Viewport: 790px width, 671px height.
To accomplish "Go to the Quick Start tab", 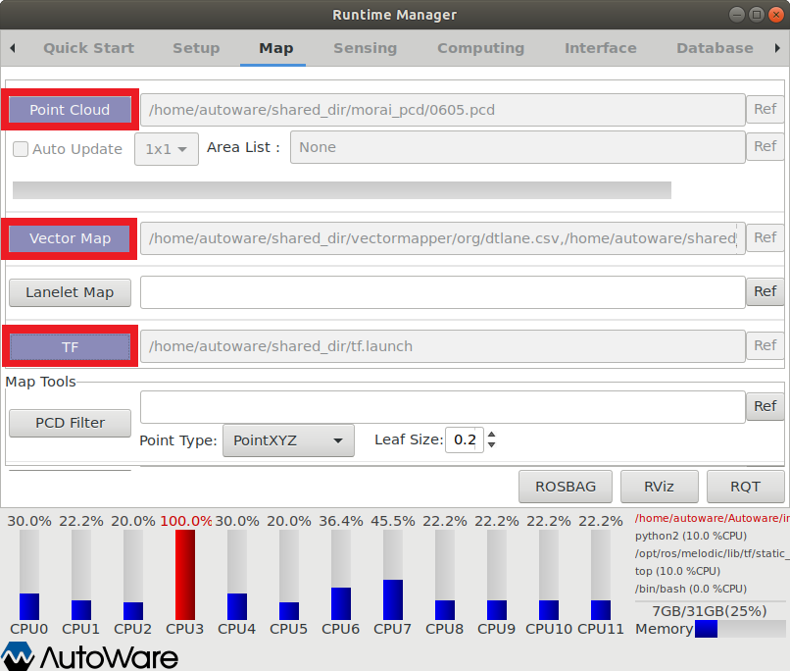I will (88, 48).
